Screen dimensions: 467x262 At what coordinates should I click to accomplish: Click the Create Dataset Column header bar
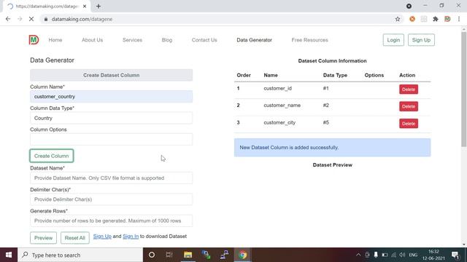click(x=111, y=75)
